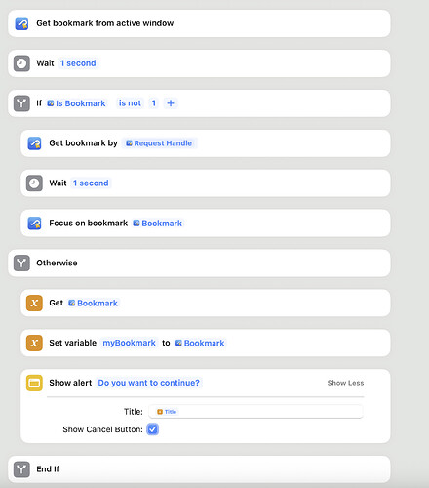Click the Get bookmark from active window icon
This screenshot has height=488, width=429.
[x=21, y=23]
